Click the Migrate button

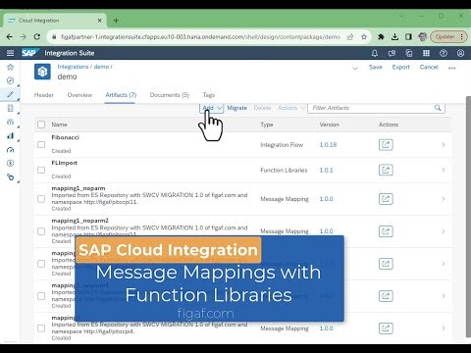tap(237, 108)
